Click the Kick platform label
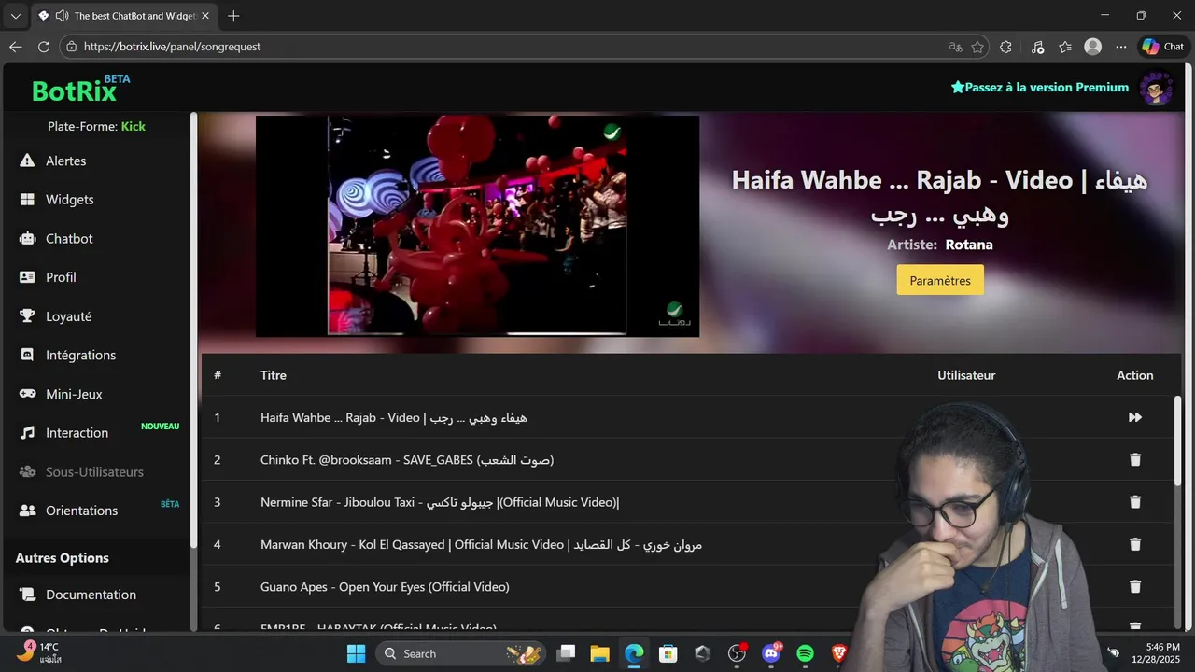Viewport: 1195px width, 672px height. coord(134,126)
